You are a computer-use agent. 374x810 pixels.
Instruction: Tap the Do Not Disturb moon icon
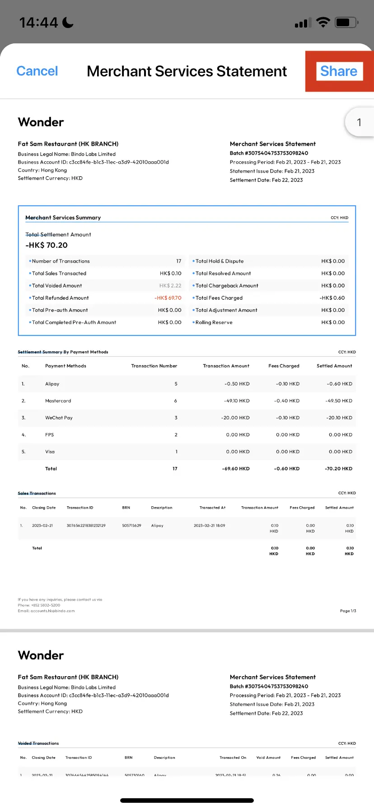tap(68, 22)
